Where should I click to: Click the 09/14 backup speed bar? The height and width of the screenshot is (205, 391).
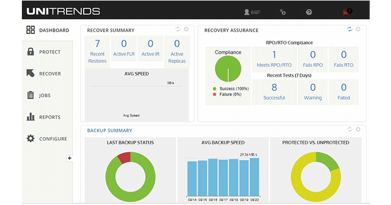pos(192,178)
